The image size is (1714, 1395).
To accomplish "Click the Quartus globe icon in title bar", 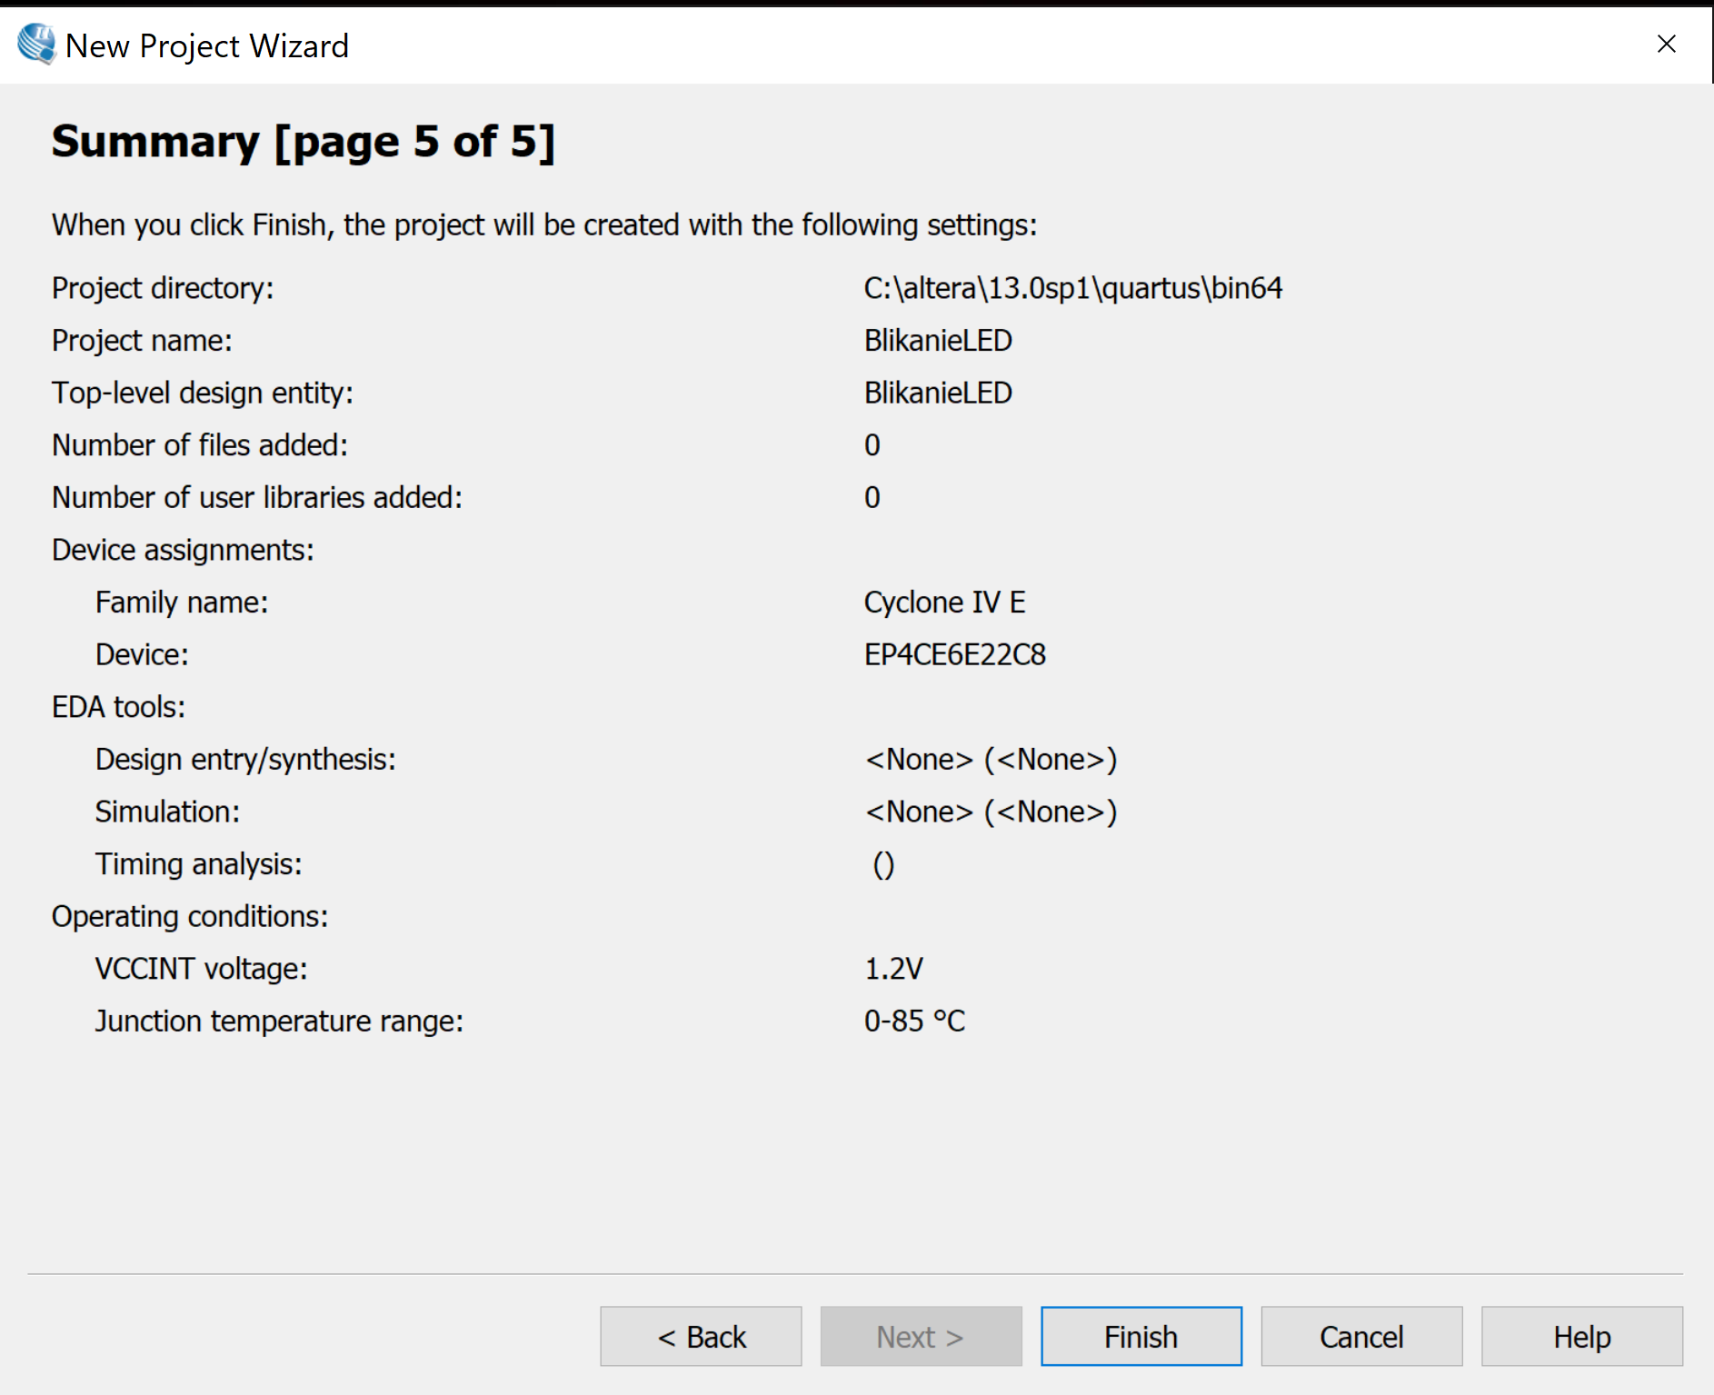I will pyautogui.click(x=36, y=45).
